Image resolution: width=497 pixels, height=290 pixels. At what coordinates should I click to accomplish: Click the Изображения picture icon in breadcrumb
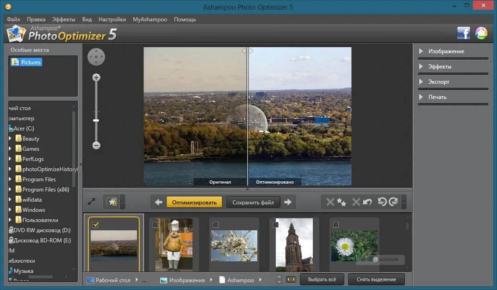pyautogui.click(x=163, y=280)
